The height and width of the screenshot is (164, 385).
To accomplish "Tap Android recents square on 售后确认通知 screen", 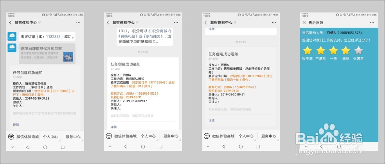I will 160,146.
